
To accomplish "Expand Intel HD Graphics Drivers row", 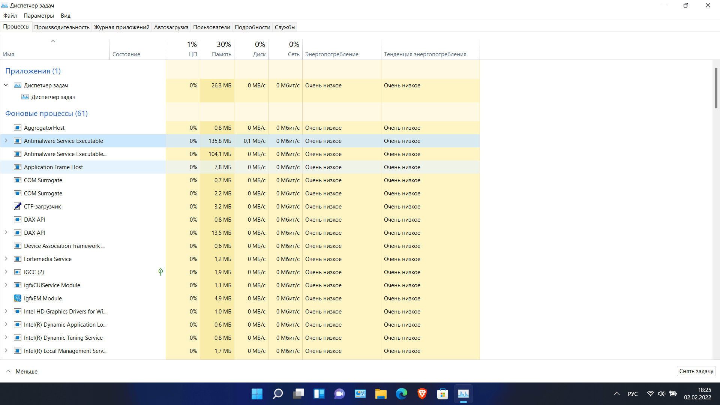I will (6, 311).
